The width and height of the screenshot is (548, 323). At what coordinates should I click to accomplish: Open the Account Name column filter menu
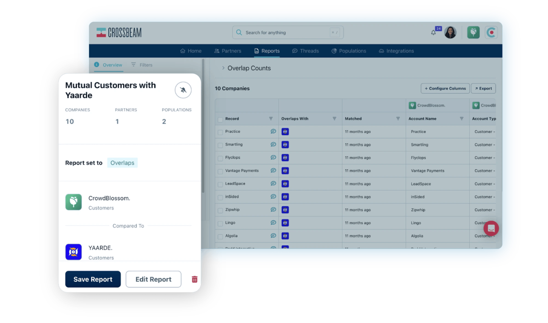462,119
